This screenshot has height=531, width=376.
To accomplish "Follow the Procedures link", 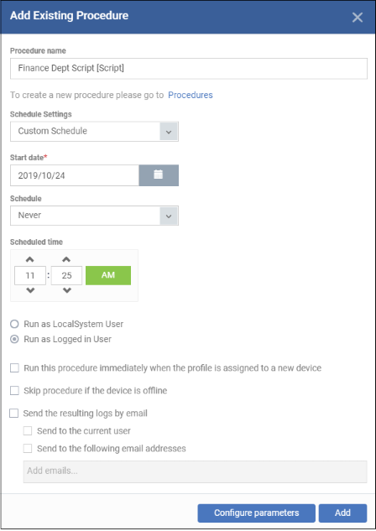I will pos(191,95).
